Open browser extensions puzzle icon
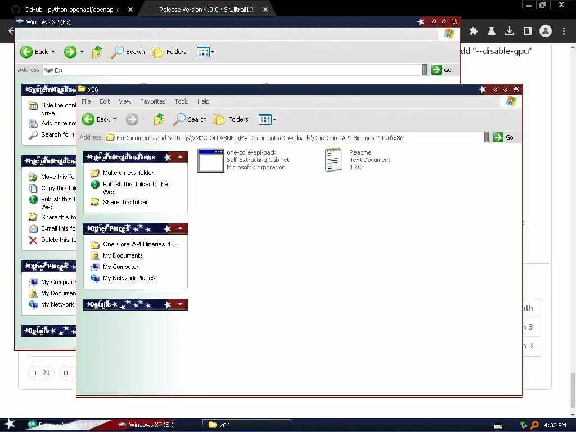Viewport: 576px width, 432px height. [x=474, y=31]
